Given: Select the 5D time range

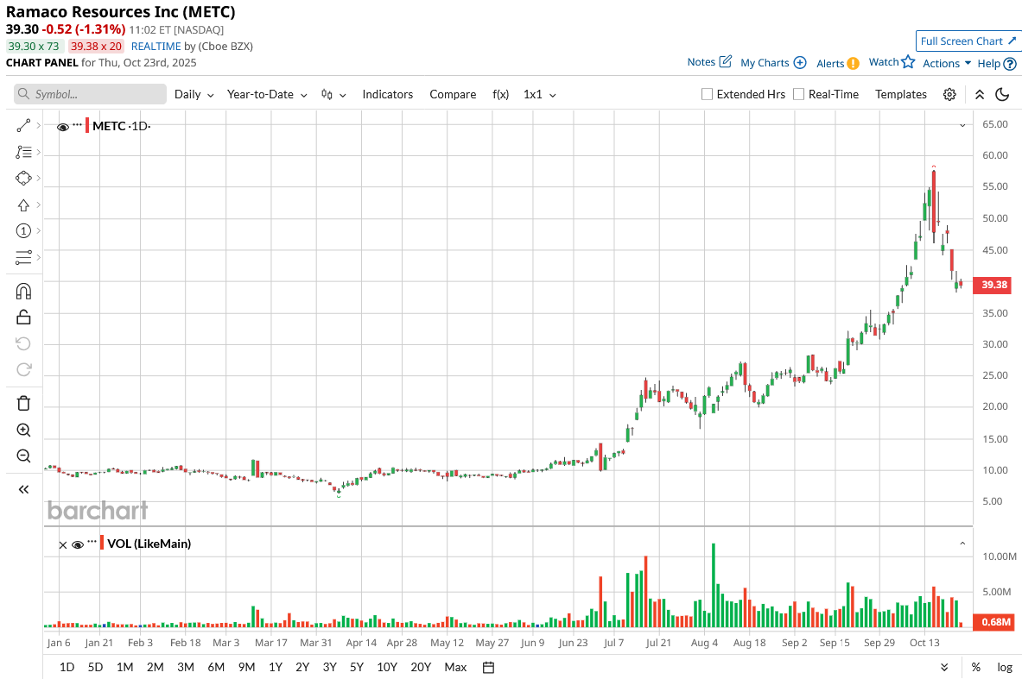Looking at the screenshot, I should 95,667.
